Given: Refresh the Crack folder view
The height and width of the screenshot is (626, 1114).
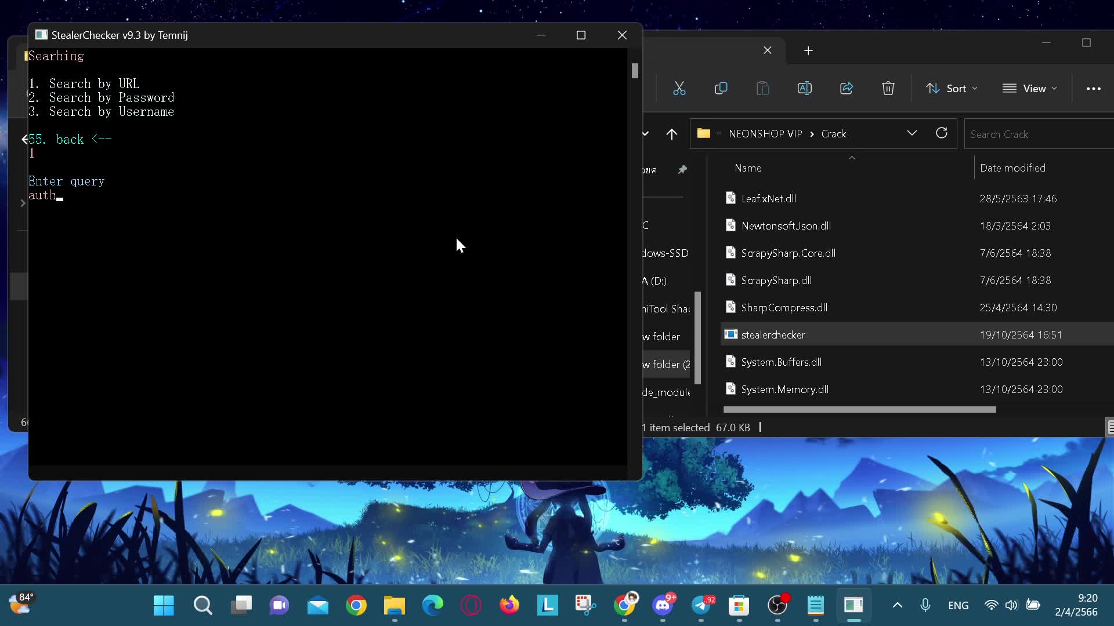Looking at the screenshot, I should [x=941, y=133].
